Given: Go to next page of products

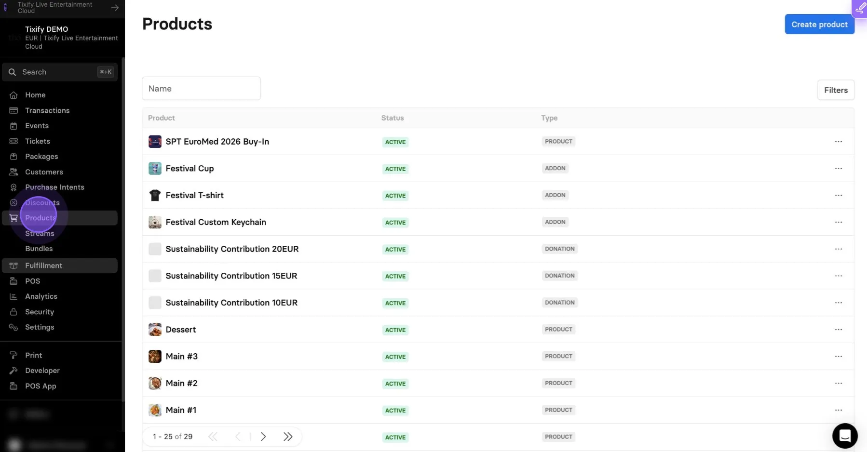Looking at the screenshot, I should pos(263,437).
